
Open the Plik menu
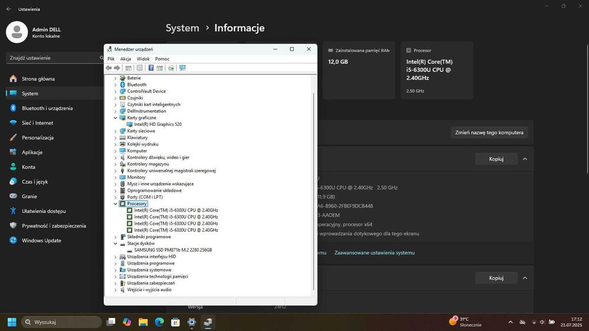111,59
